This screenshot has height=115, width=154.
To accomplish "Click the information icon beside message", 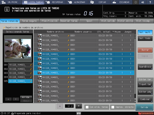I will tap(7, 9).
